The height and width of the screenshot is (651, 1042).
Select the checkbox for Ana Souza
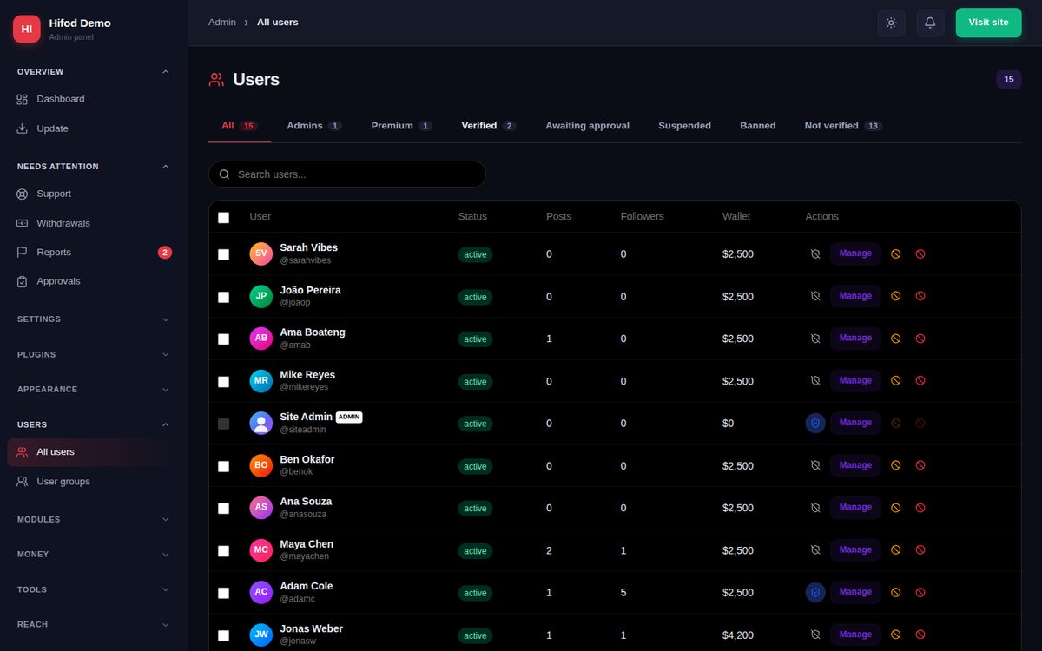pos(223,509)
